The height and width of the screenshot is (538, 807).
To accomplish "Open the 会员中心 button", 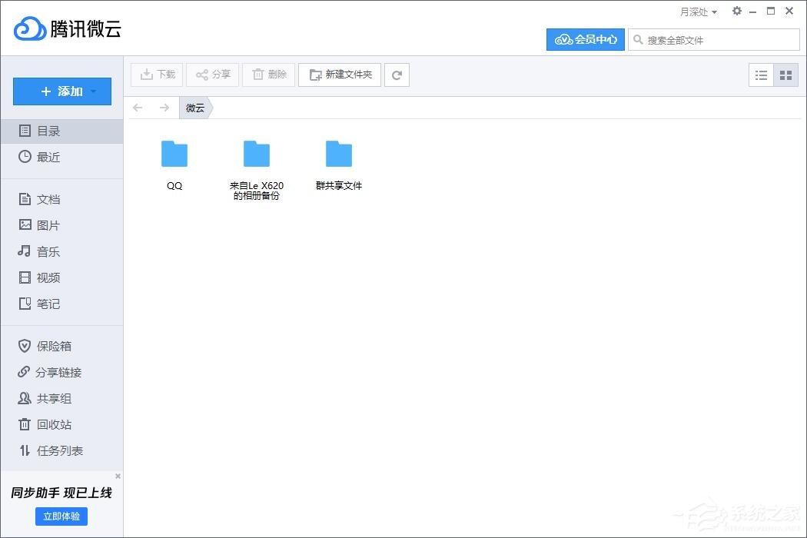I will coord(586,39).
